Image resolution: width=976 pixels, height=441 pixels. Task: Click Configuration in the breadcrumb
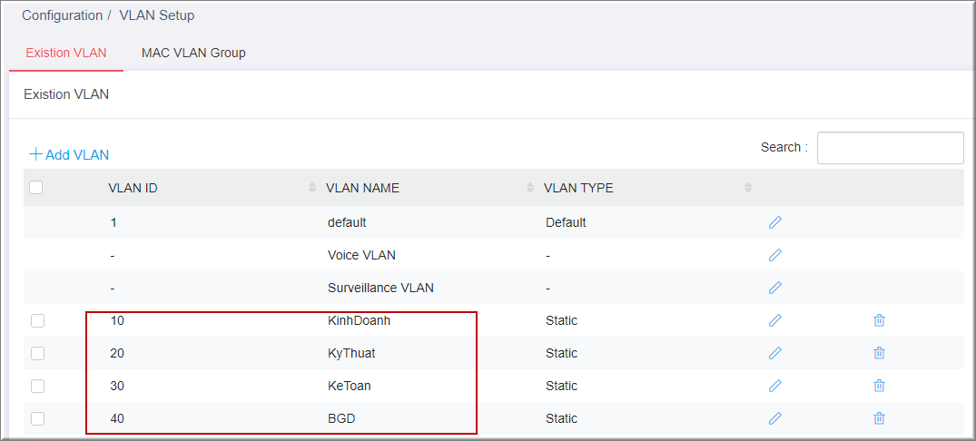[x=62, y=15]
